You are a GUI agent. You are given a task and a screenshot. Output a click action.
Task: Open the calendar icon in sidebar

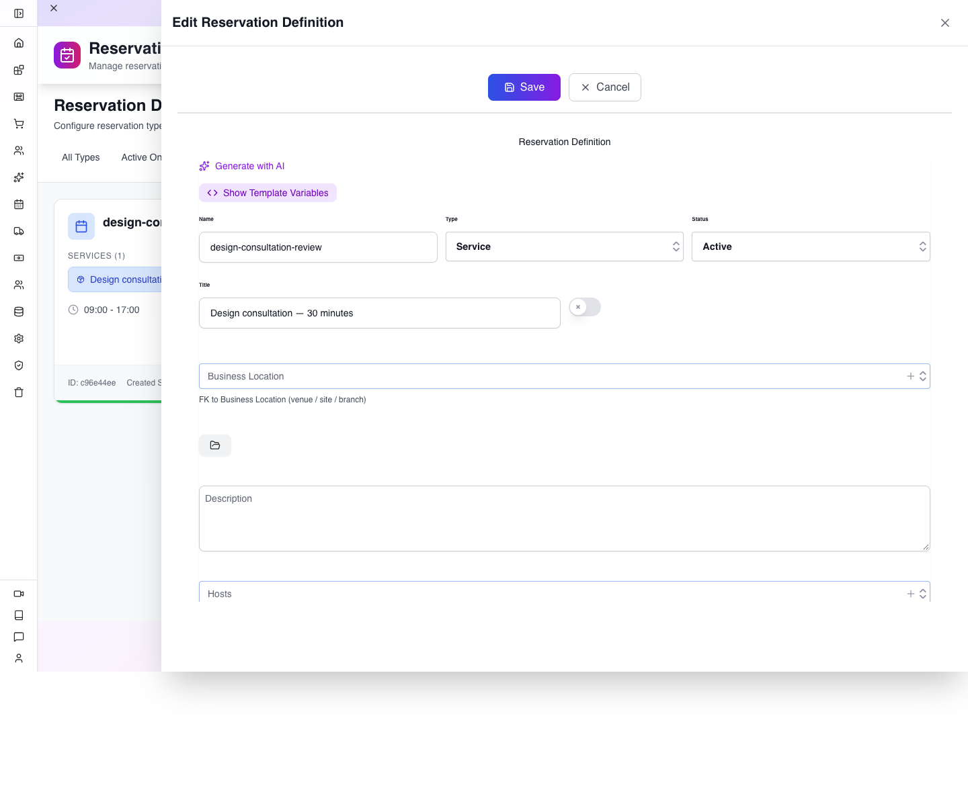pos(19,204)
